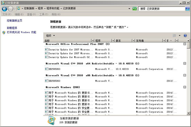This screenshot has width=191, height=127.
Task: Click the 控制面板 breadcrumb segment
Action: pyautogui.click(x=29, y=8)
